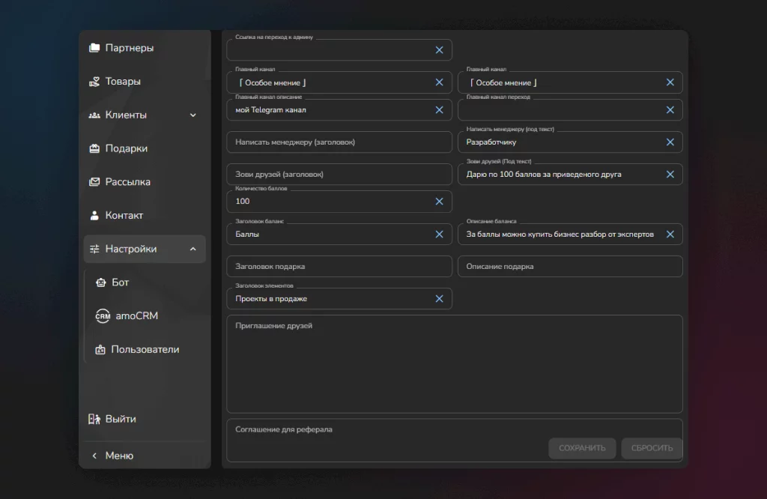Focus the Написать менеджеру (заголовок) field
767x499 pixels.
click(x=339, y=142)
